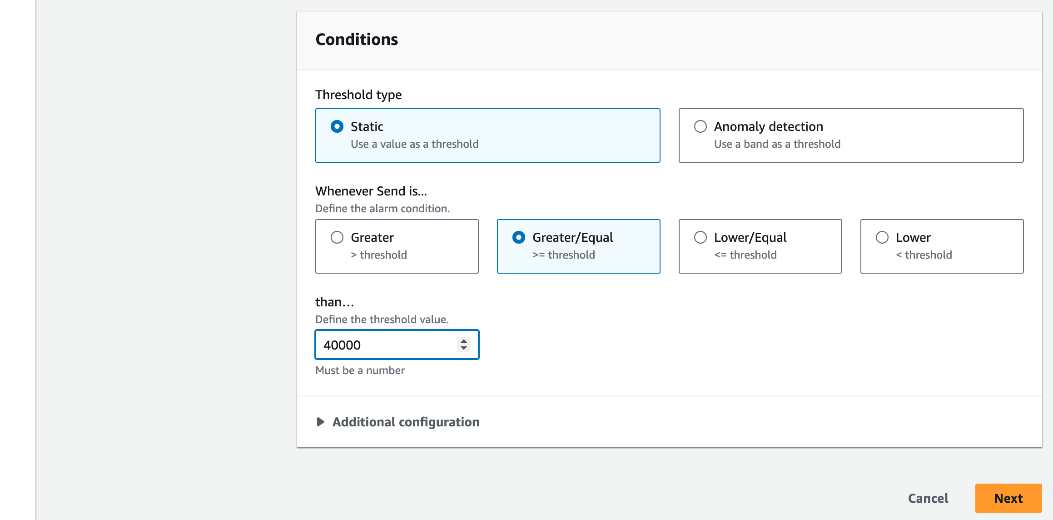Proceed with the Next button

[x=1008, y=498]
